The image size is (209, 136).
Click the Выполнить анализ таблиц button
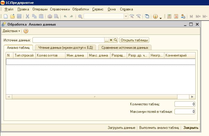click(159, 128)
